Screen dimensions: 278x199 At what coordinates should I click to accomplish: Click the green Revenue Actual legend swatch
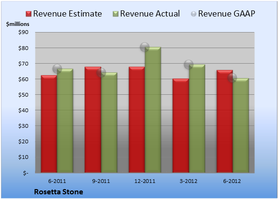tap(115, 14)
